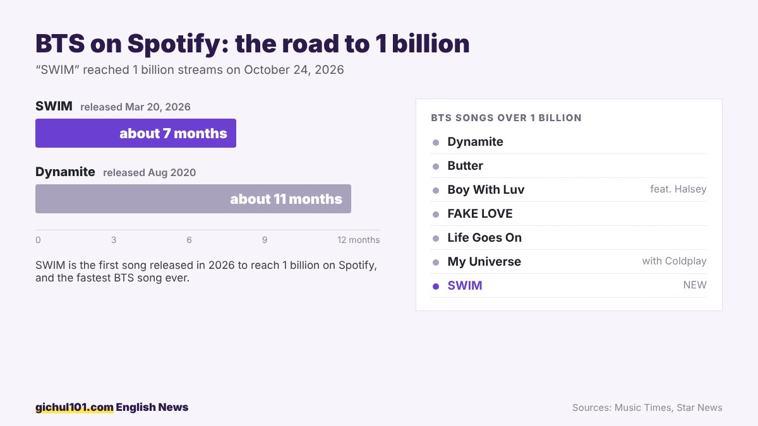
Task: Click the gray bullet dot next to Butter
Action: [435, 167]
